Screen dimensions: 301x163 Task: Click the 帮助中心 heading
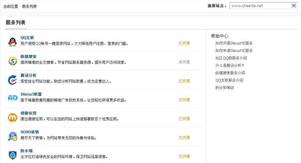(220, 36)
